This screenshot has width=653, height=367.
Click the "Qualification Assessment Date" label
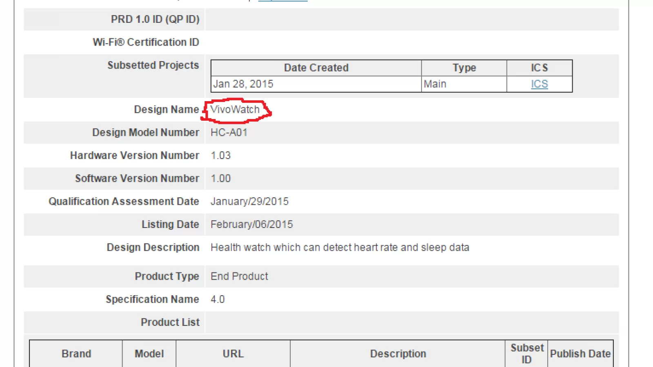[x=124, y=201]
